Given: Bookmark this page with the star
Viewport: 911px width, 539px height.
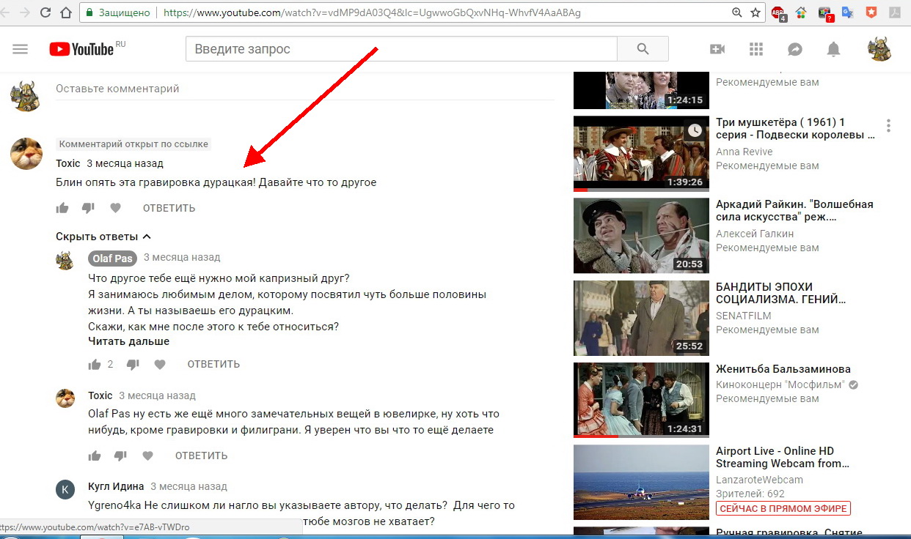Looking at the screenshot, I should pos(755,12).
